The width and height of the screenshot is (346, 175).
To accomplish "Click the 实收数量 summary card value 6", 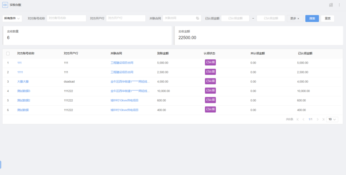I will click(8, 38).
